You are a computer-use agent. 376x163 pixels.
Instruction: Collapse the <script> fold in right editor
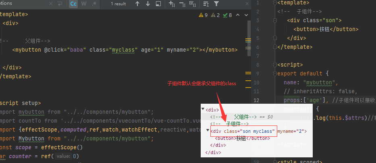pyautogui.click(x=275, y=65)
